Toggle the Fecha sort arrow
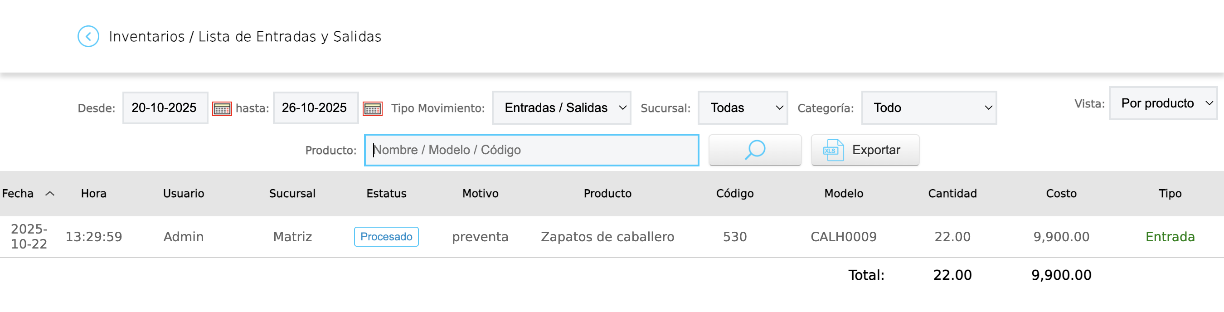 click(x=50, y=194)
